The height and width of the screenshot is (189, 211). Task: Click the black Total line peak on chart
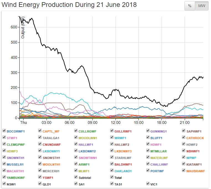31,18
